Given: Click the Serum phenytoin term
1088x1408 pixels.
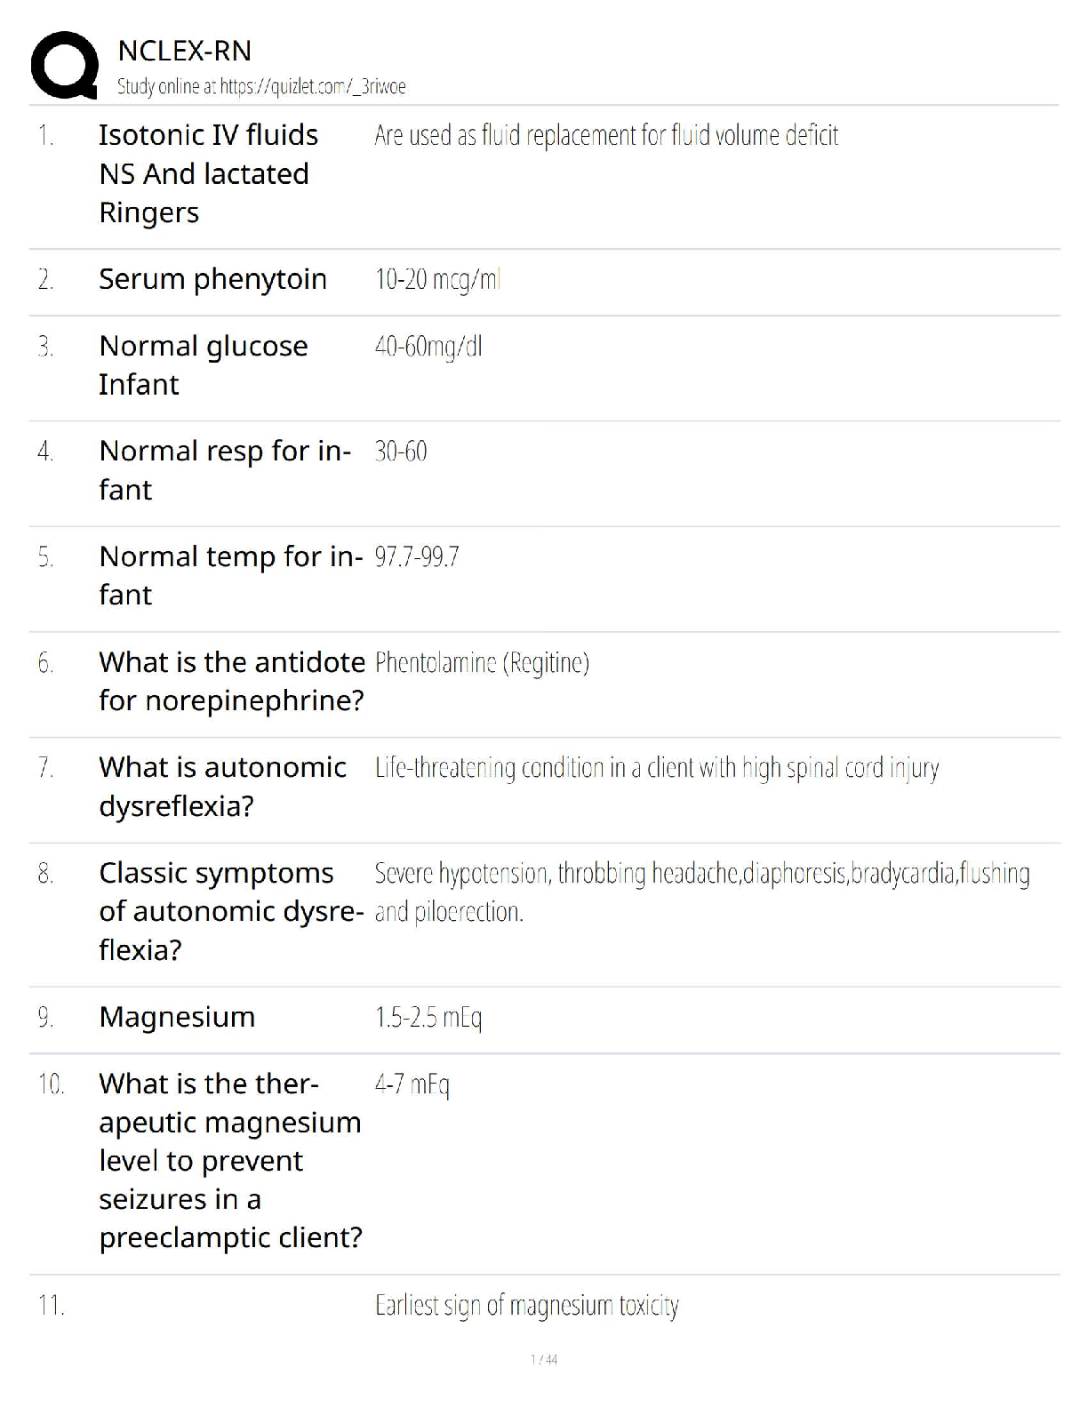Looking at the screenshot, I should (x=212, y=279).
